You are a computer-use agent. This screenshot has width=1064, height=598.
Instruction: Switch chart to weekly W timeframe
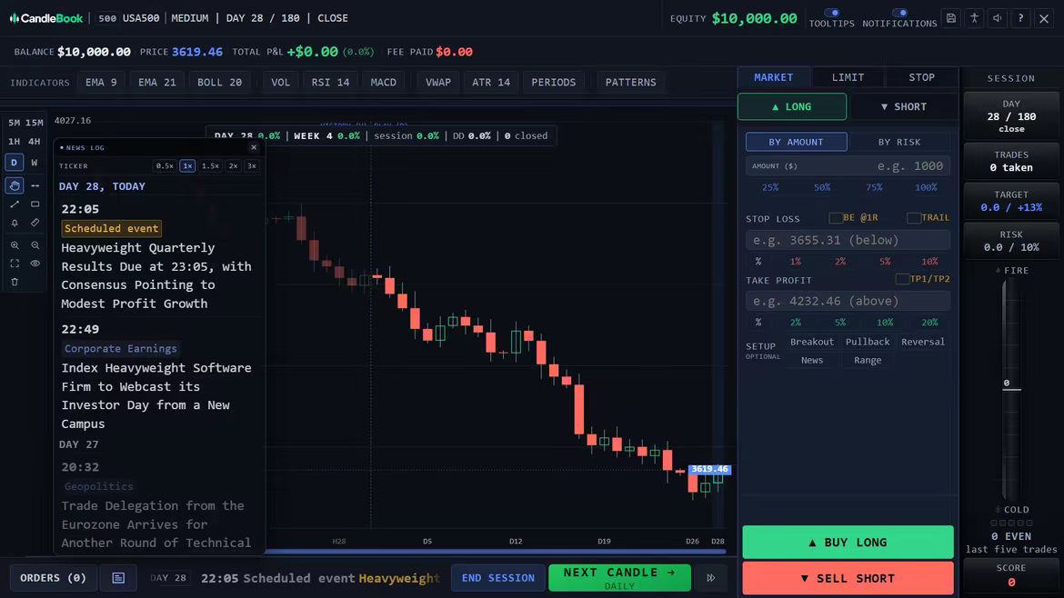[x=35, y=163]
